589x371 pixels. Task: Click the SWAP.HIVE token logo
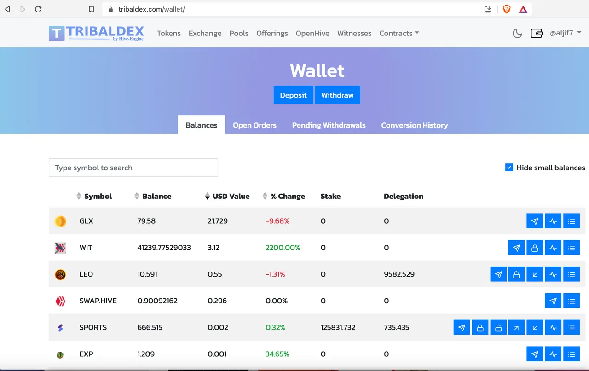coord(60,301)
